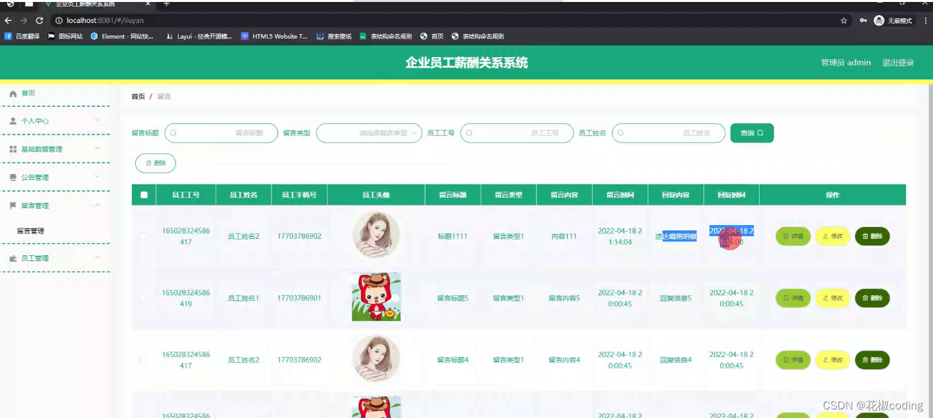
Task: Click the key password icon
Action: [864, 20]
